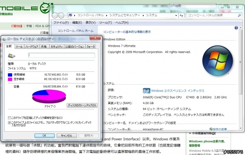245x155 pixels.
Task: Click the Windows logo in the system window
Action: [x=217, y=61]
